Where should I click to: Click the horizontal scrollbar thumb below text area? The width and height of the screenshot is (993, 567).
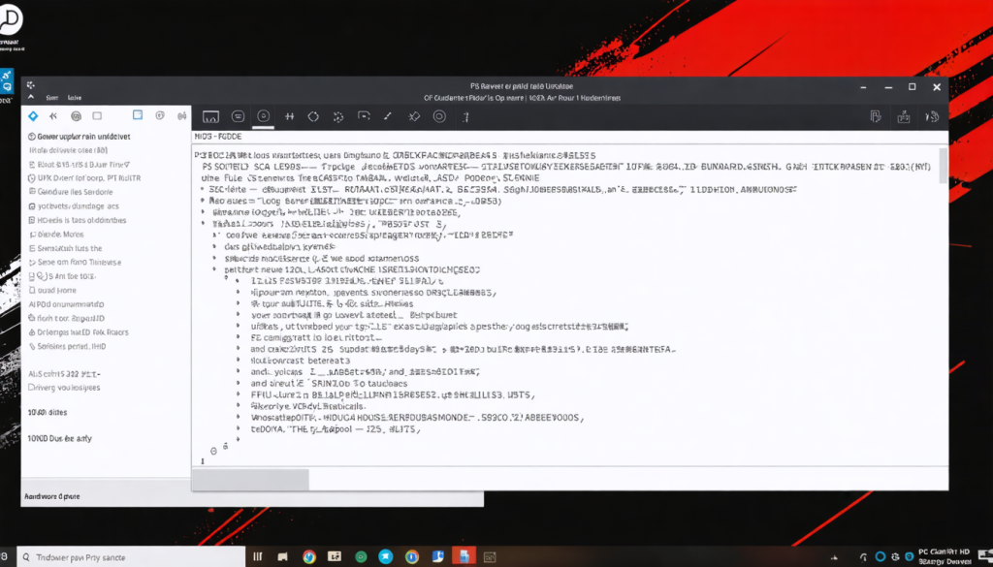pyautogui.click(x=250, y=479)
